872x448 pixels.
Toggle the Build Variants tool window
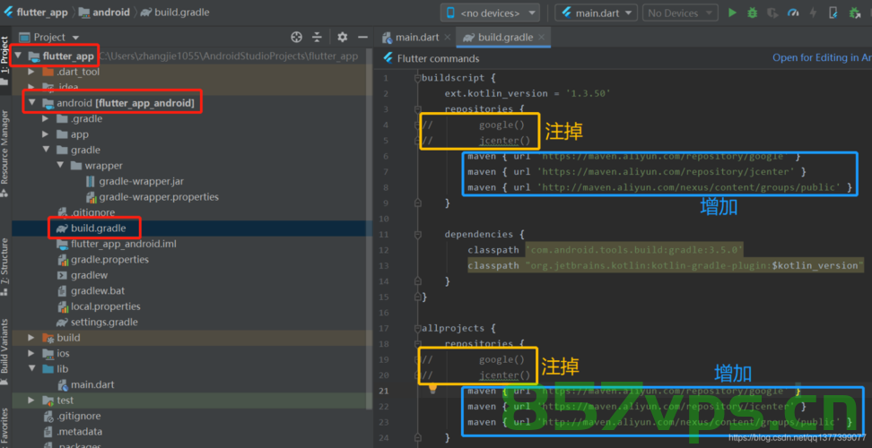coord(4,351)
